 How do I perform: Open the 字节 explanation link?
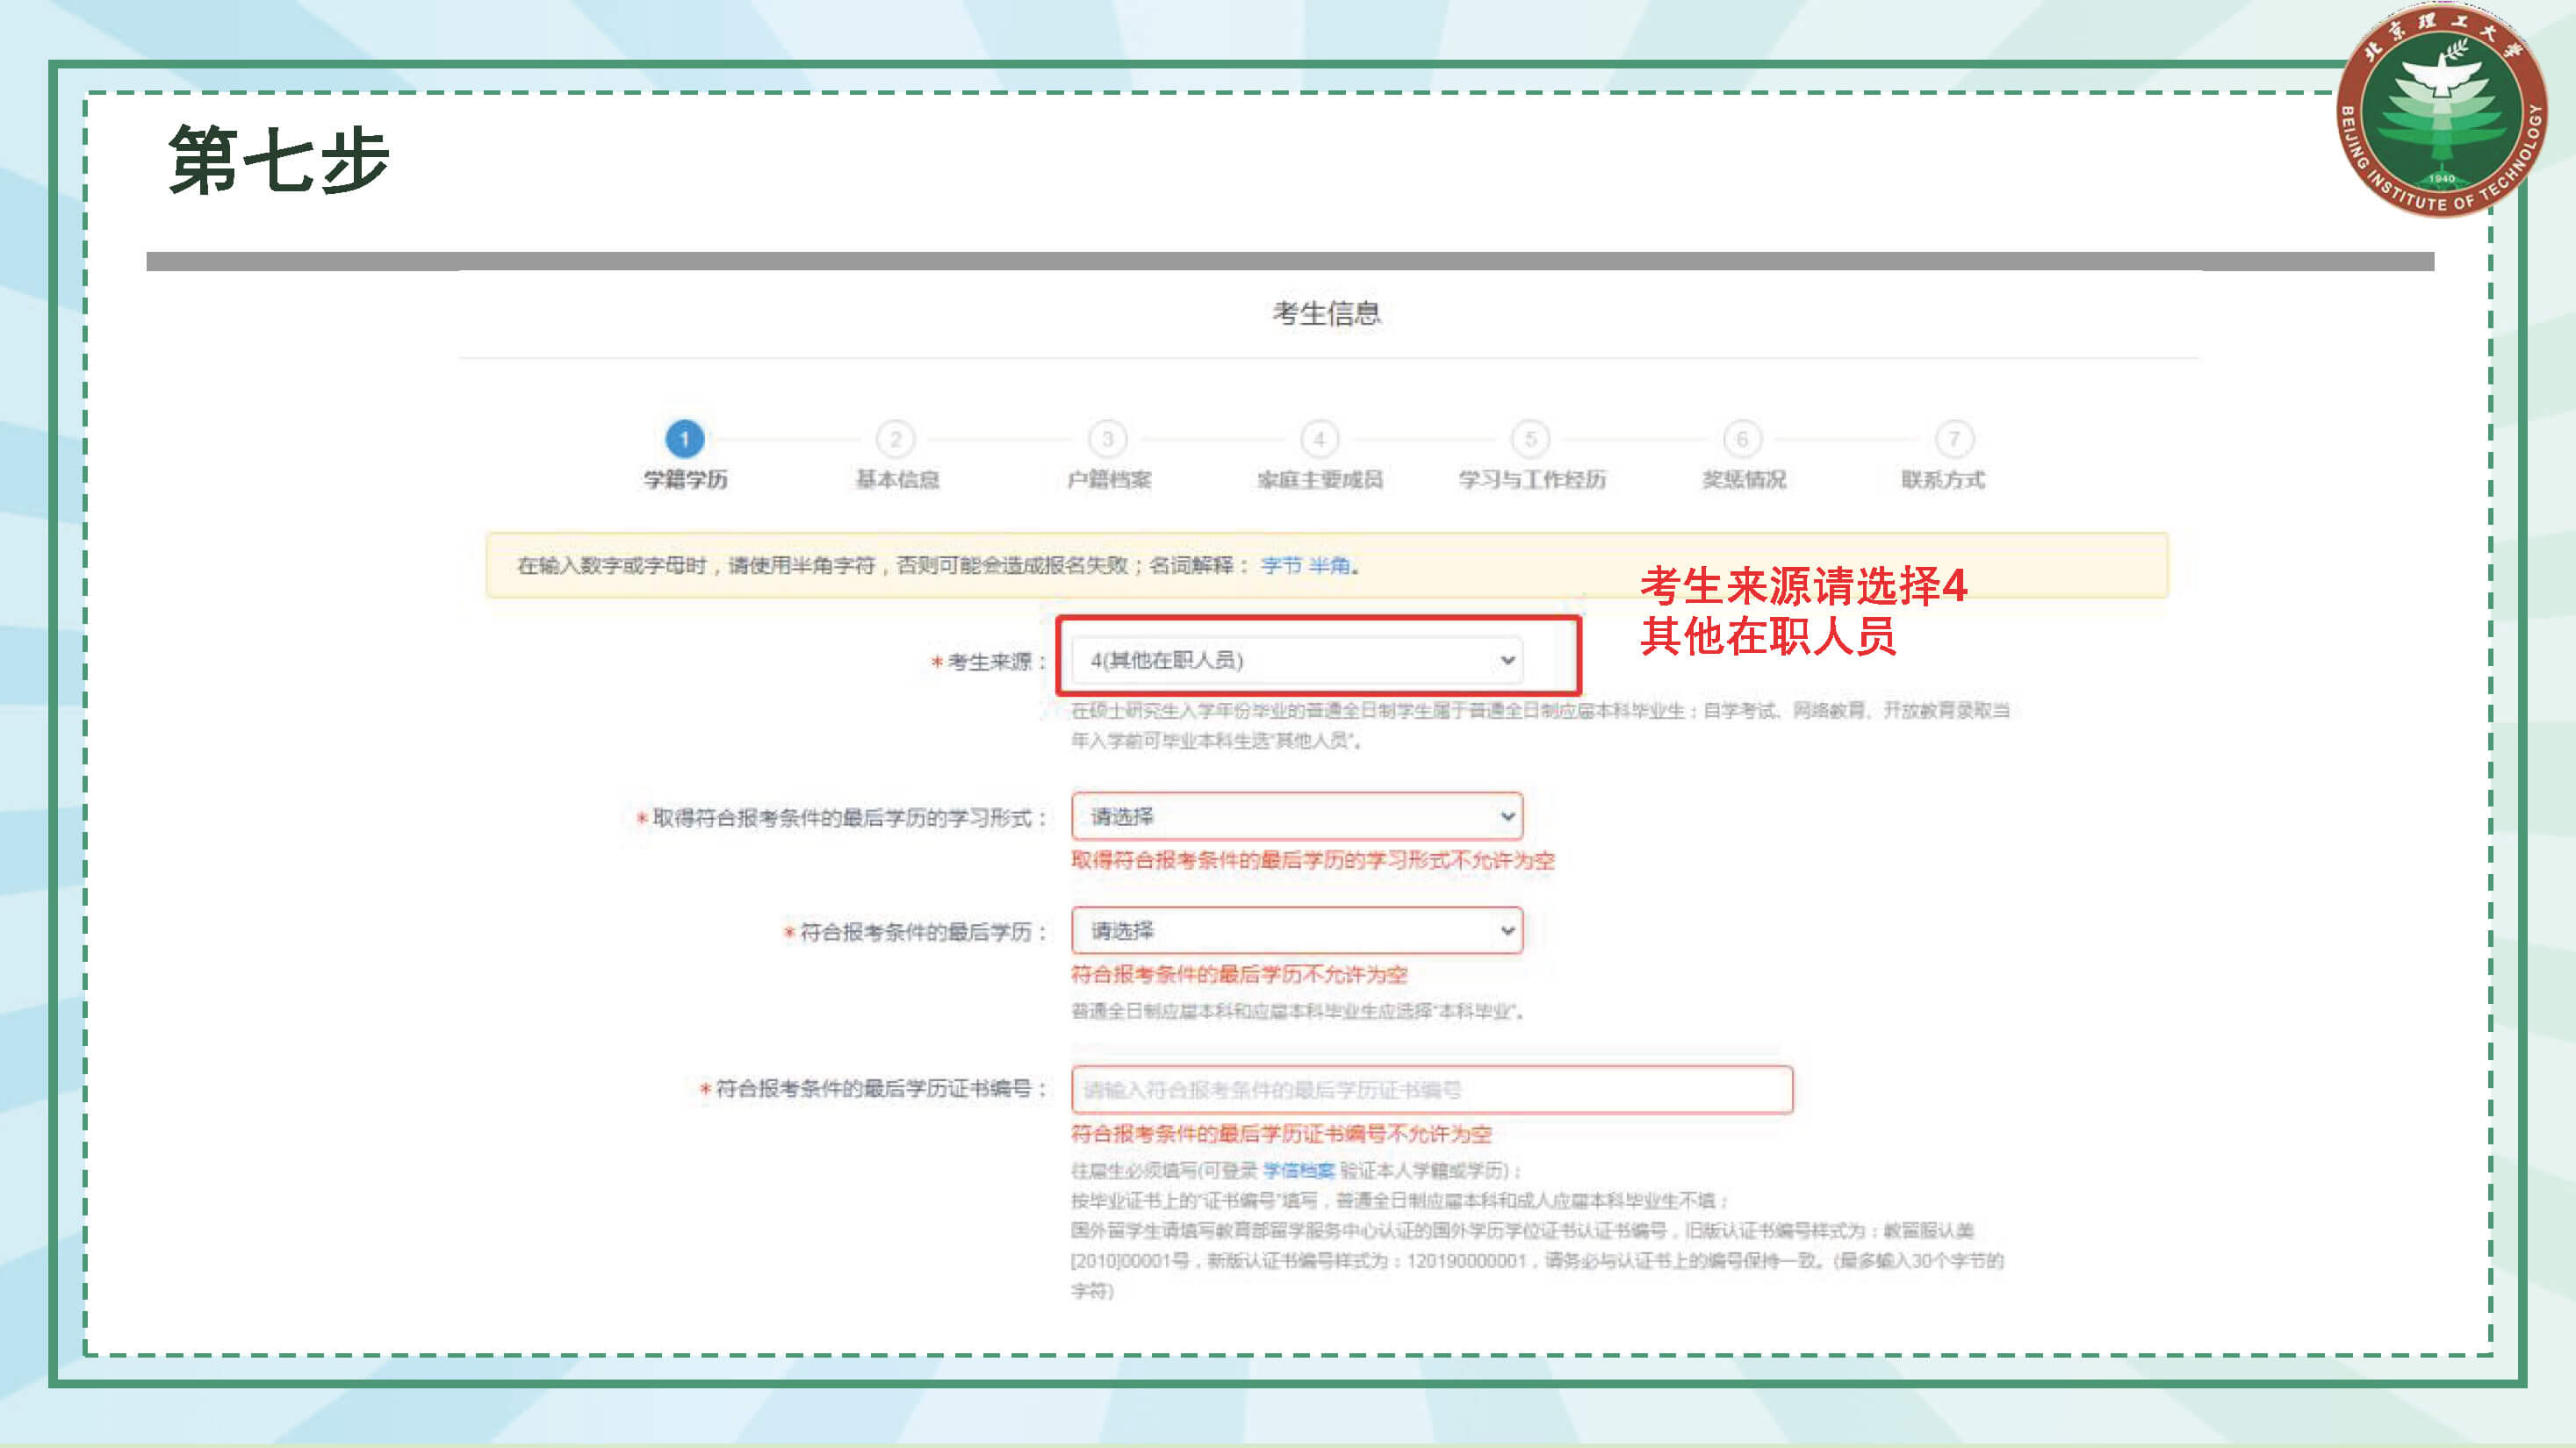click(x=1281, y=566)
